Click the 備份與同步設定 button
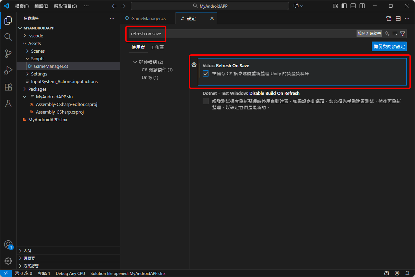Image resolution: width=415 pixels, height=277 pixels. tap(389, 46)
